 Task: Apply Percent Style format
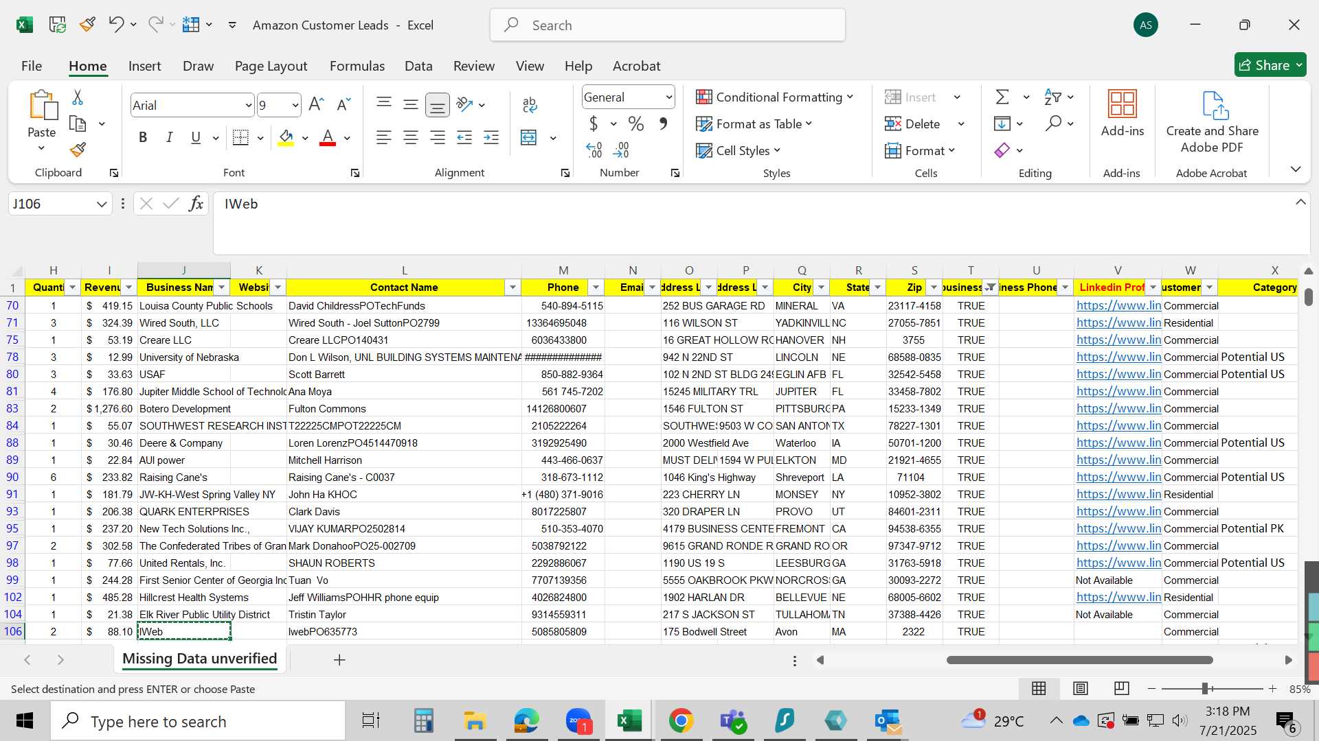point(636,123)
